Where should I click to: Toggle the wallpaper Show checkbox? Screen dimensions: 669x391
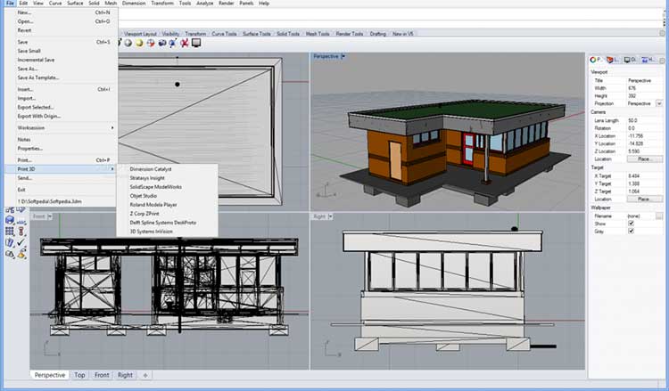(632, 224)
